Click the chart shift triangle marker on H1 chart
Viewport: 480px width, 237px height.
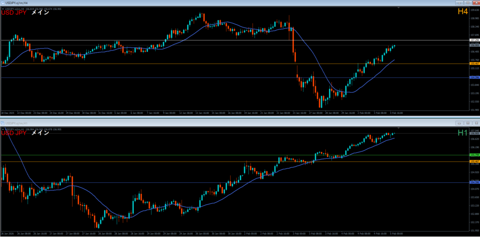[398, 128]
